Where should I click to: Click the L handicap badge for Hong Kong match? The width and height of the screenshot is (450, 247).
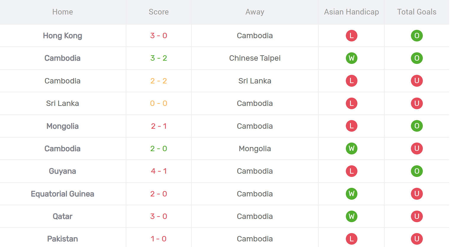click(x=351, y=35)
